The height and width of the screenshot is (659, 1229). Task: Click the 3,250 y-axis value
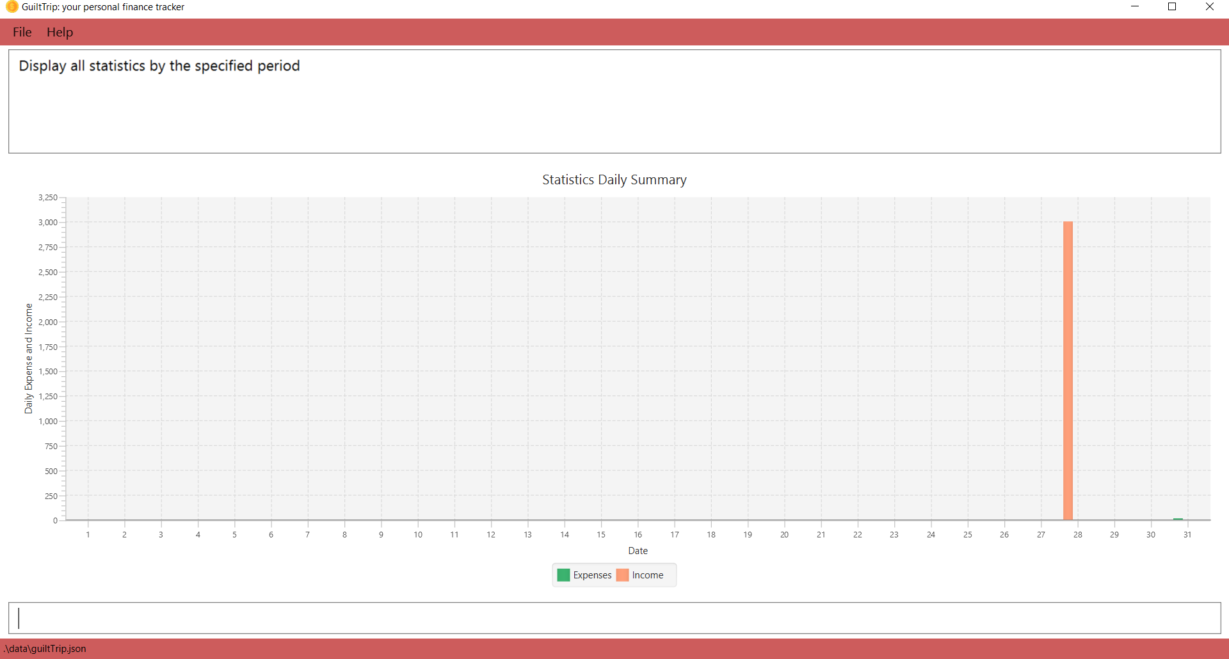48,198
